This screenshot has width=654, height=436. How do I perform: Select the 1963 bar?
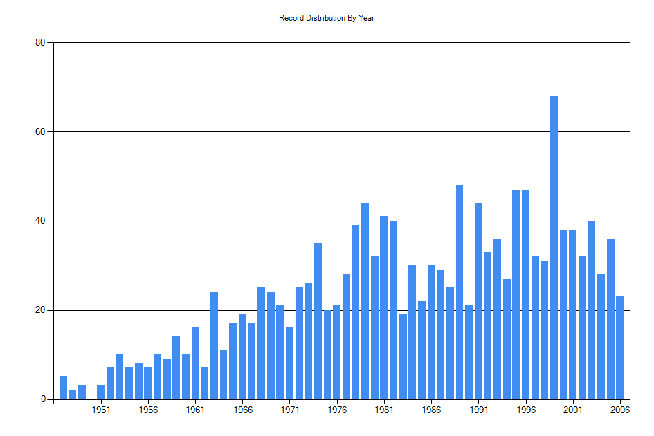[214, 345]
